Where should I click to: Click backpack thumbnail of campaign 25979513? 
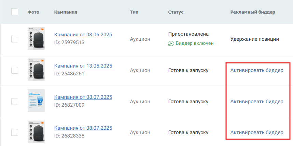(36, 39)
